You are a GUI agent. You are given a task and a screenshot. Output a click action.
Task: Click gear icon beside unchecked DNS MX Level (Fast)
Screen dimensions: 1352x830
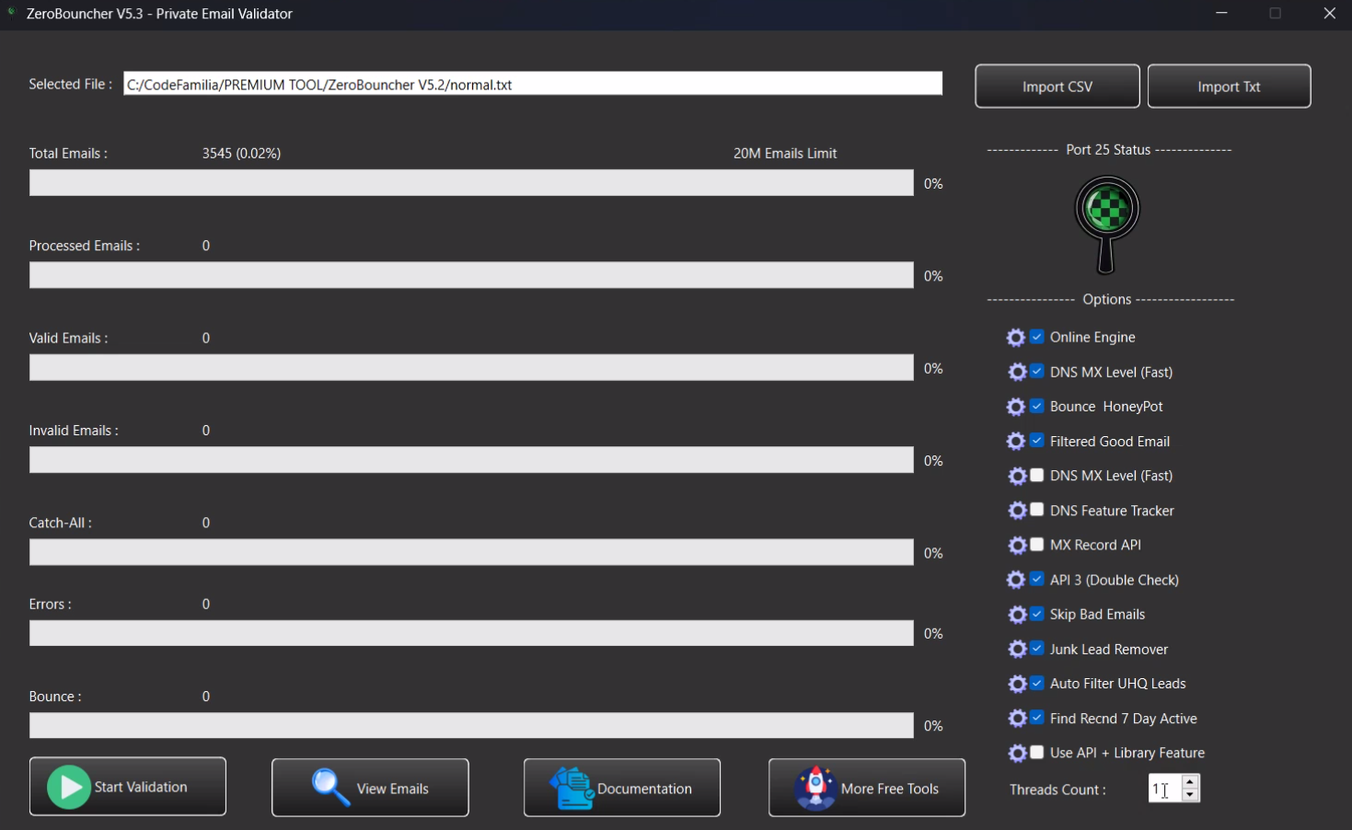(1016, 477)
